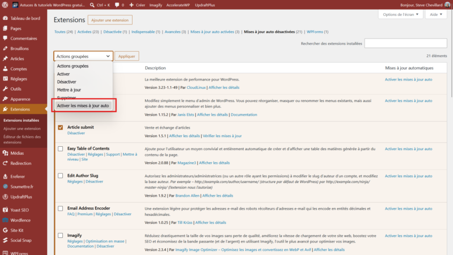
Task: Open the search magnifier Ctrl+K
Action: (92, 5)
